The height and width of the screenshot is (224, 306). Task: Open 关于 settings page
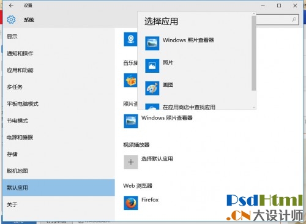pos(59,204)
